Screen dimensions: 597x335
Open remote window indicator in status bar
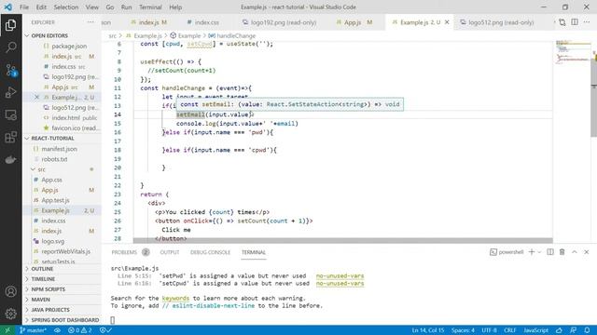7,330
